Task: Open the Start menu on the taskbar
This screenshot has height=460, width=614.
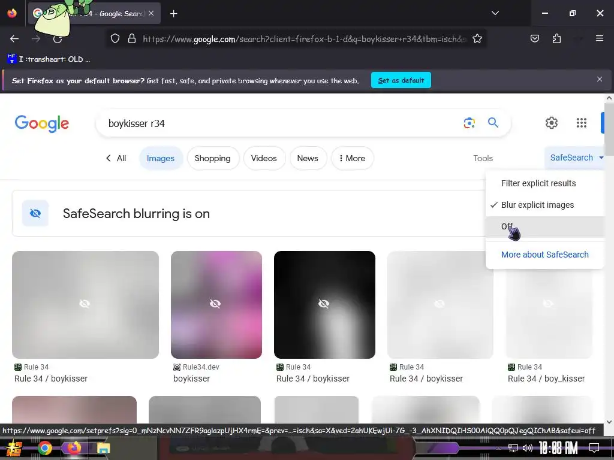Action: tap(14, 448)
